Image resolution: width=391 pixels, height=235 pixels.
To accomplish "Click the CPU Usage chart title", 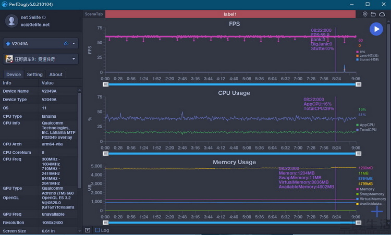I will (234, 93).
